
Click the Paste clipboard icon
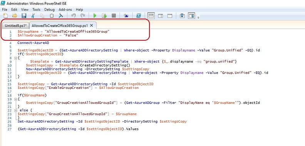[x=52, y=16]
